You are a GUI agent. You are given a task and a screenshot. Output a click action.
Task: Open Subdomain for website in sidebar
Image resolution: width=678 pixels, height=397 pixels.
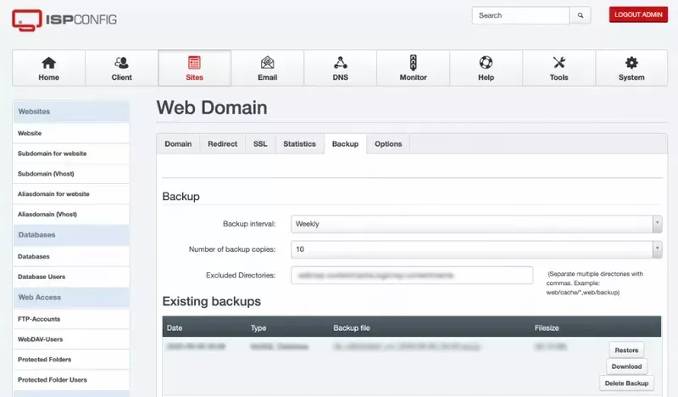71,154
